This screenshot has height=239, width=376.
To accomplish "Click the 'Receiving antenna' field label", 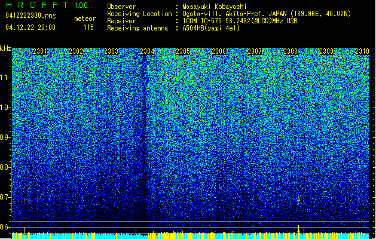I will tap(137, 28).
